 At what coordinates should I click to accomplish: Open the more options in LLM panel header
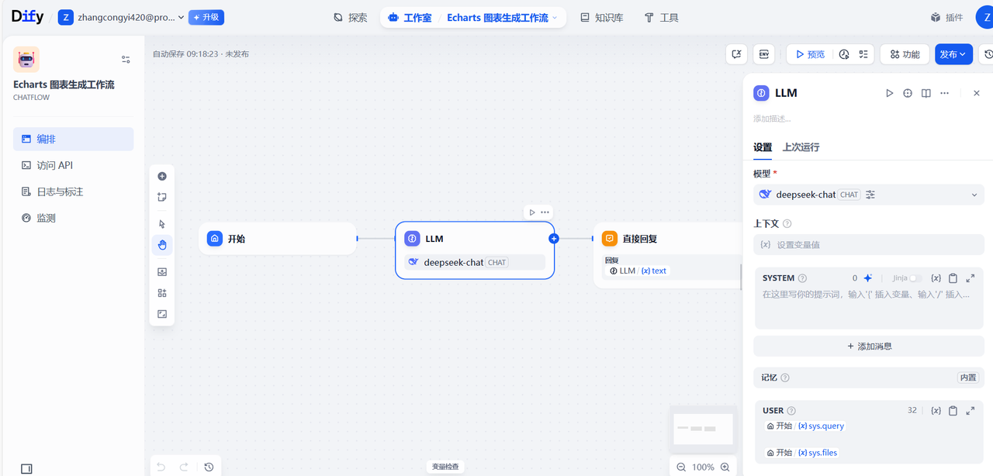(x=944, y=93)
